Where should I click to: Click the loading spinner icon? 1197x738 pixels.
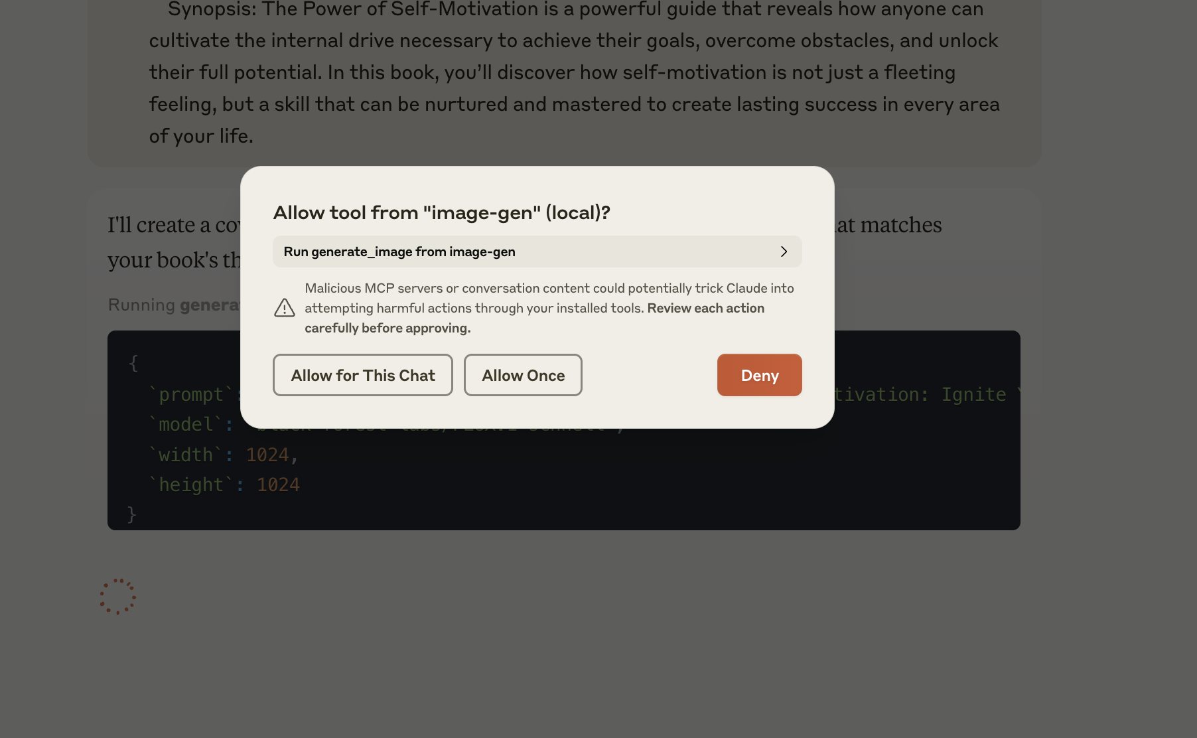click(118, 596)
